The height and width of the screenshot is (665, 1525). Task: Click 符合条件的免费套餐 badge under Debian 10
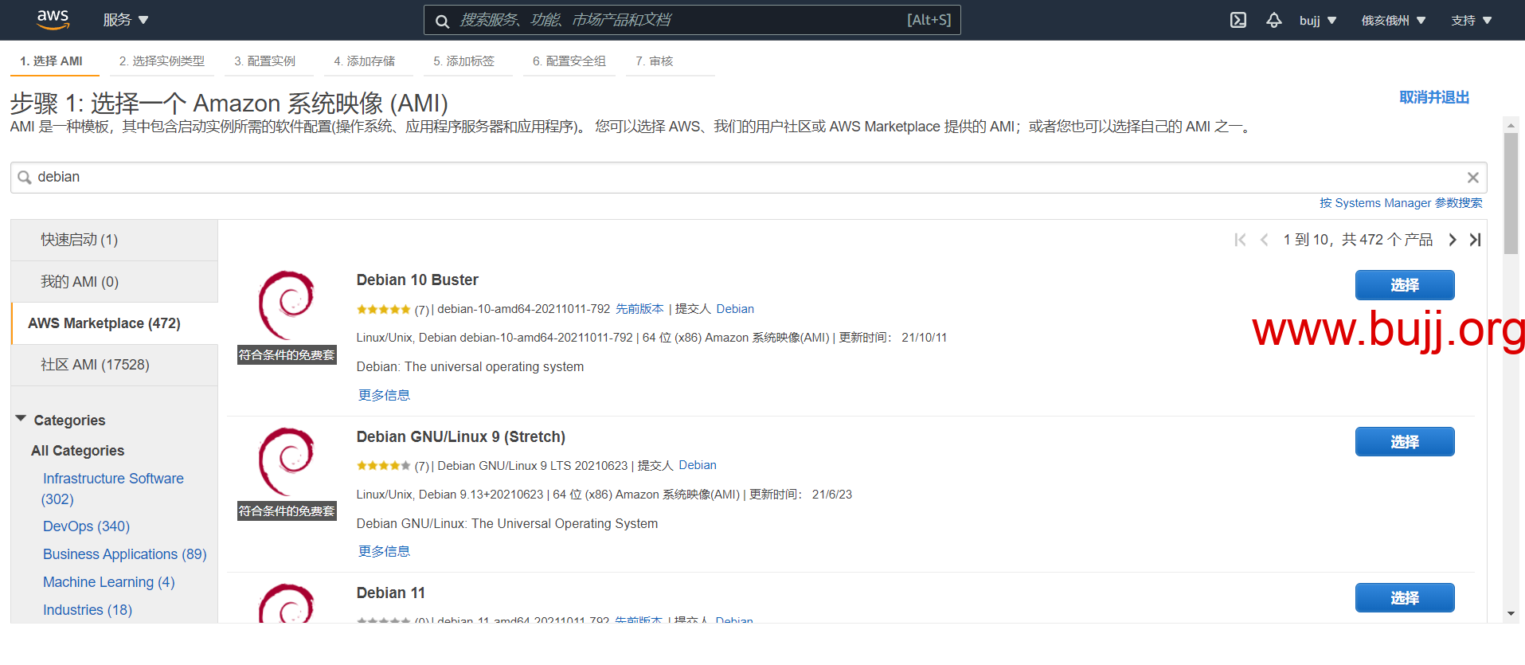[287, 355]
